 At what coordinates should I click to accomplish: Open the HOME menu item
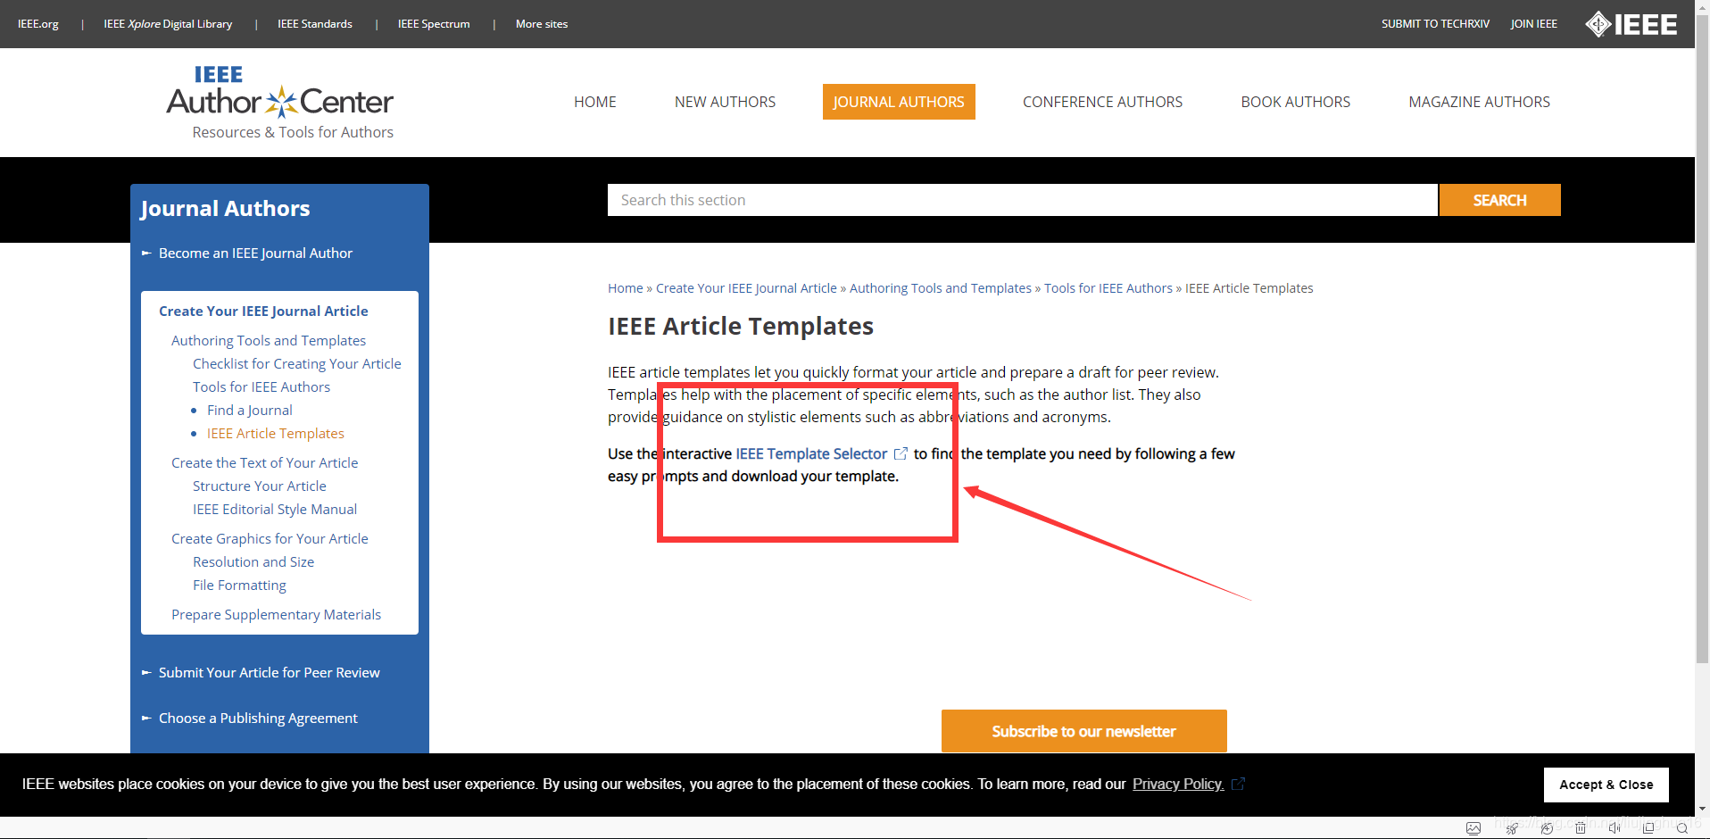(x=595, y=102)
